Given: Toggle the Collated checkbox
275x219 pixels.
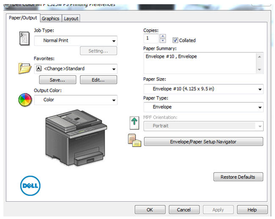Looking at the screenshot, I should coord(175,40).
